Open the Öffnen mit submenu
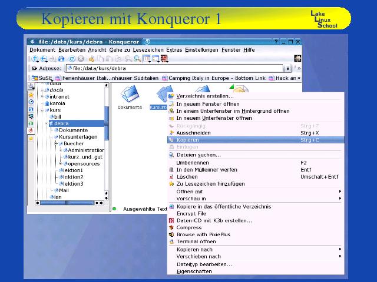Viewport: 377px width, 282px height. pos(256,192)
